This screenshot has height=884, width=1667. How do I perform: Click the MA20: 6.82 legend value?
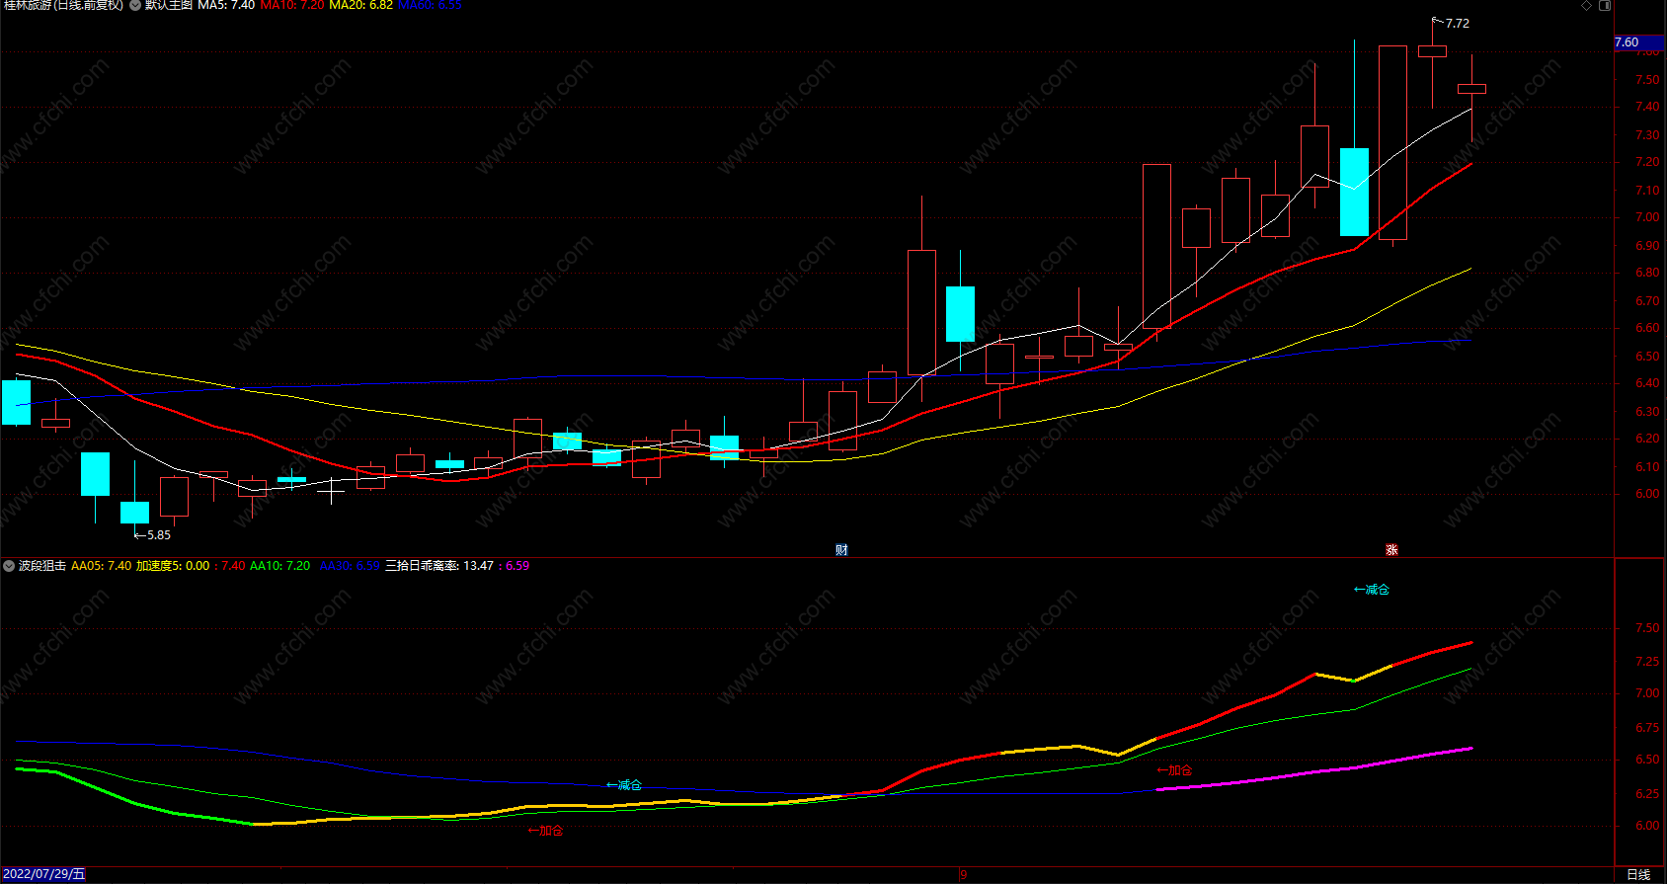coord(360,5)
